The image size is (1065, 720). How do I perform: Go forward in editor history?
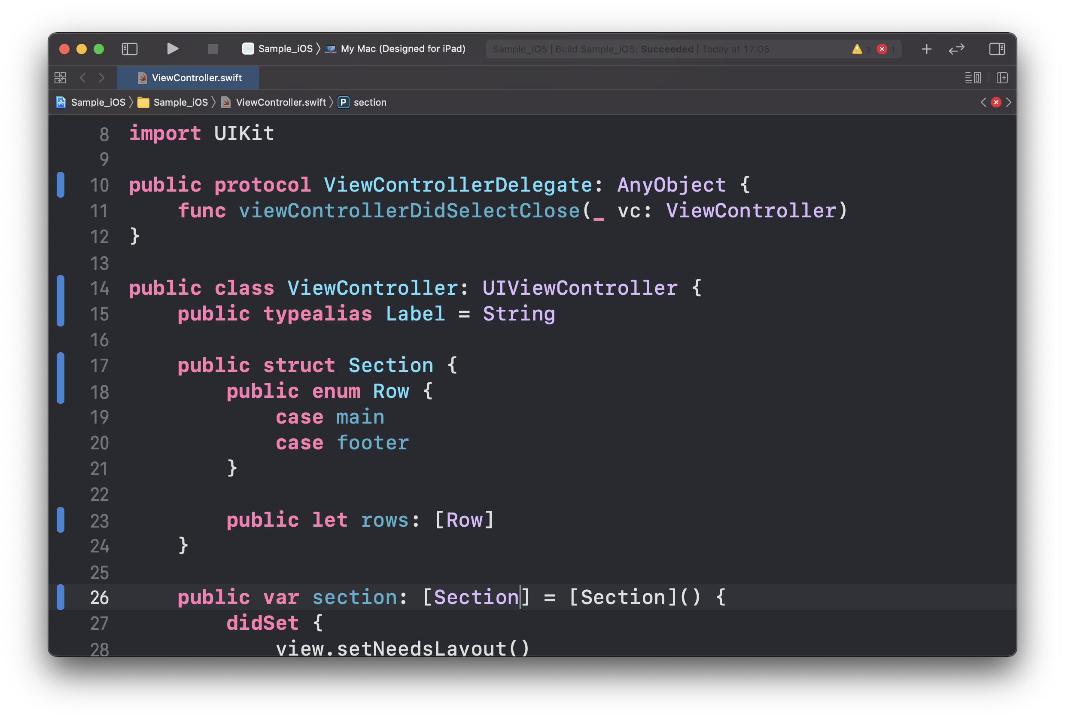pos(102,78)
